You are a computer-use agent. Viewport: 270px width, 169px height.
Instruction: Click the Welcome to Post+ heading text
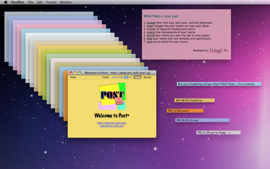112,115
